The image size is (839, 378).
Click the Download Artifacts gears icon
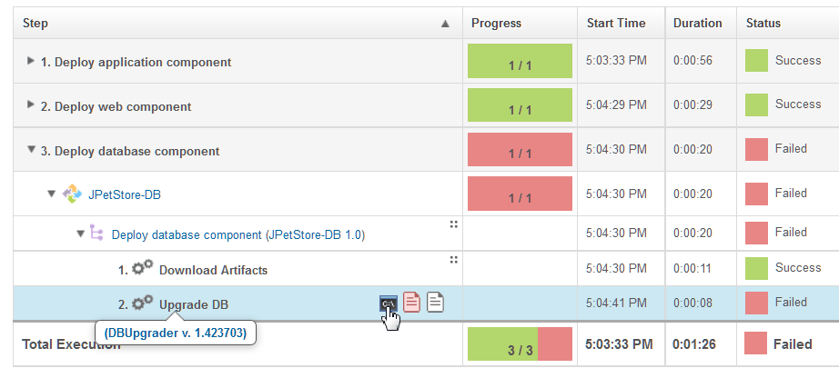(142, 269)
